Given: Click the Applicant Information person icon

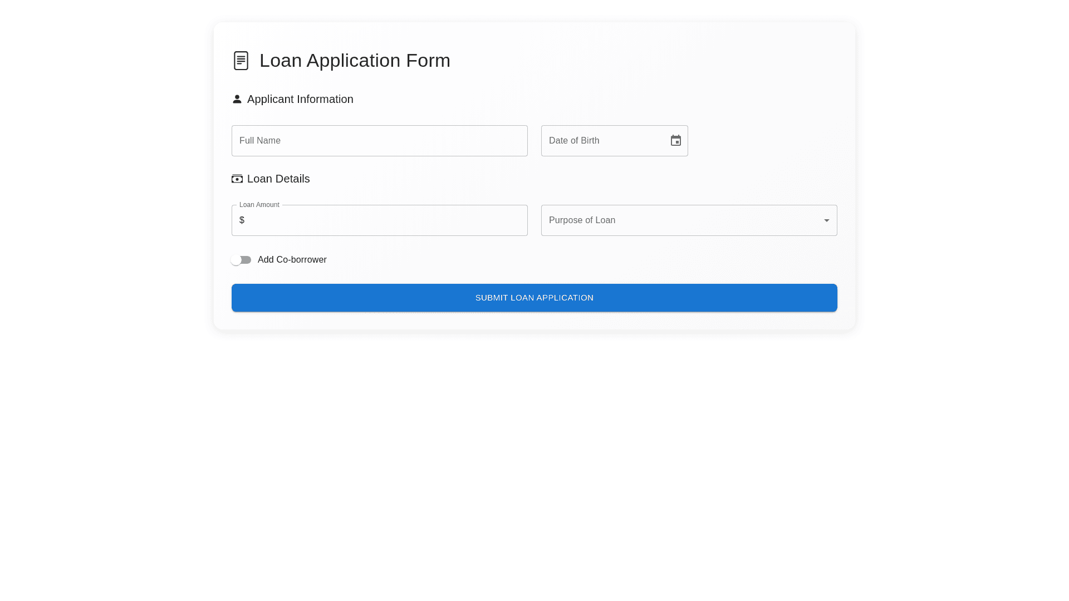Looking at the screenshot, I should click(237, 99).
